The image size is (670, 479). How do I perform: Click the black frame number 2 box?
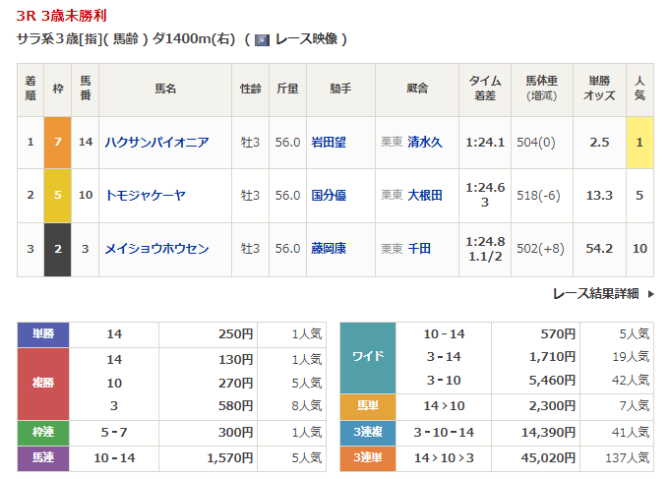pos(58,249)
